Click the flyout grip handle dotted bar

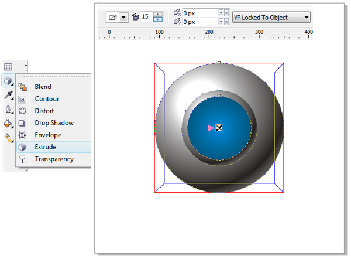[54, 76]
